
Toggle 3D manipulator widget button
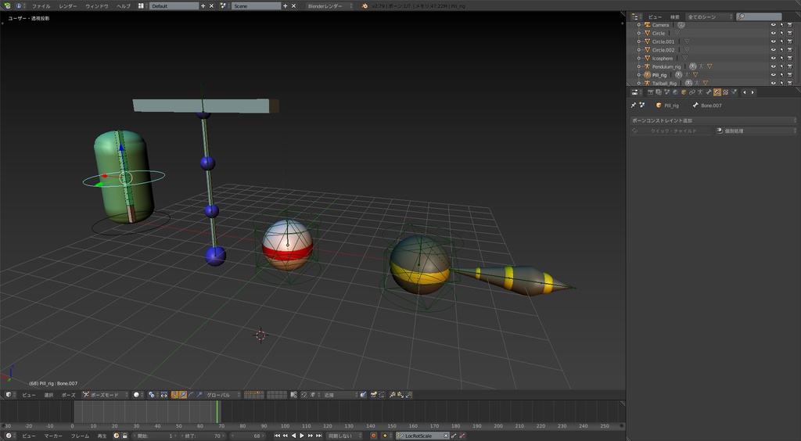pos(174,395)
